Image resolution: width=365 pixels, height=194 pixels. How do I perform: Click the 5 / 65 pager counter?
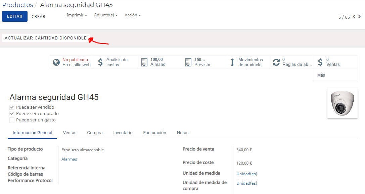[344, 17]
